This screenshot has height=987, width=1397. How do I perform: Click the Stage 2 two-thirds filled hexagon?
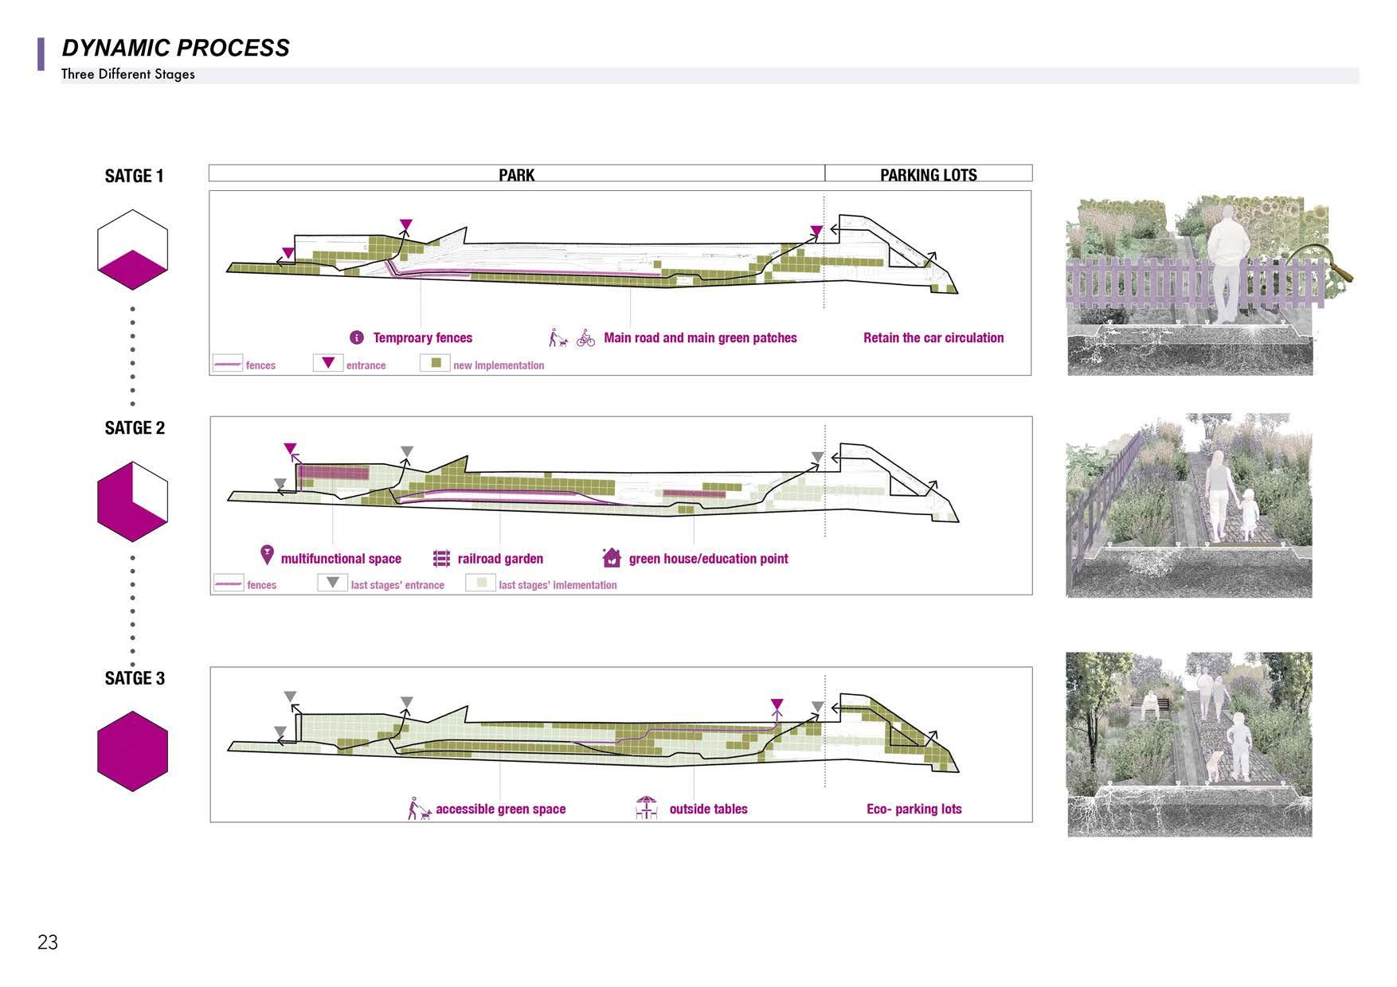132,501
